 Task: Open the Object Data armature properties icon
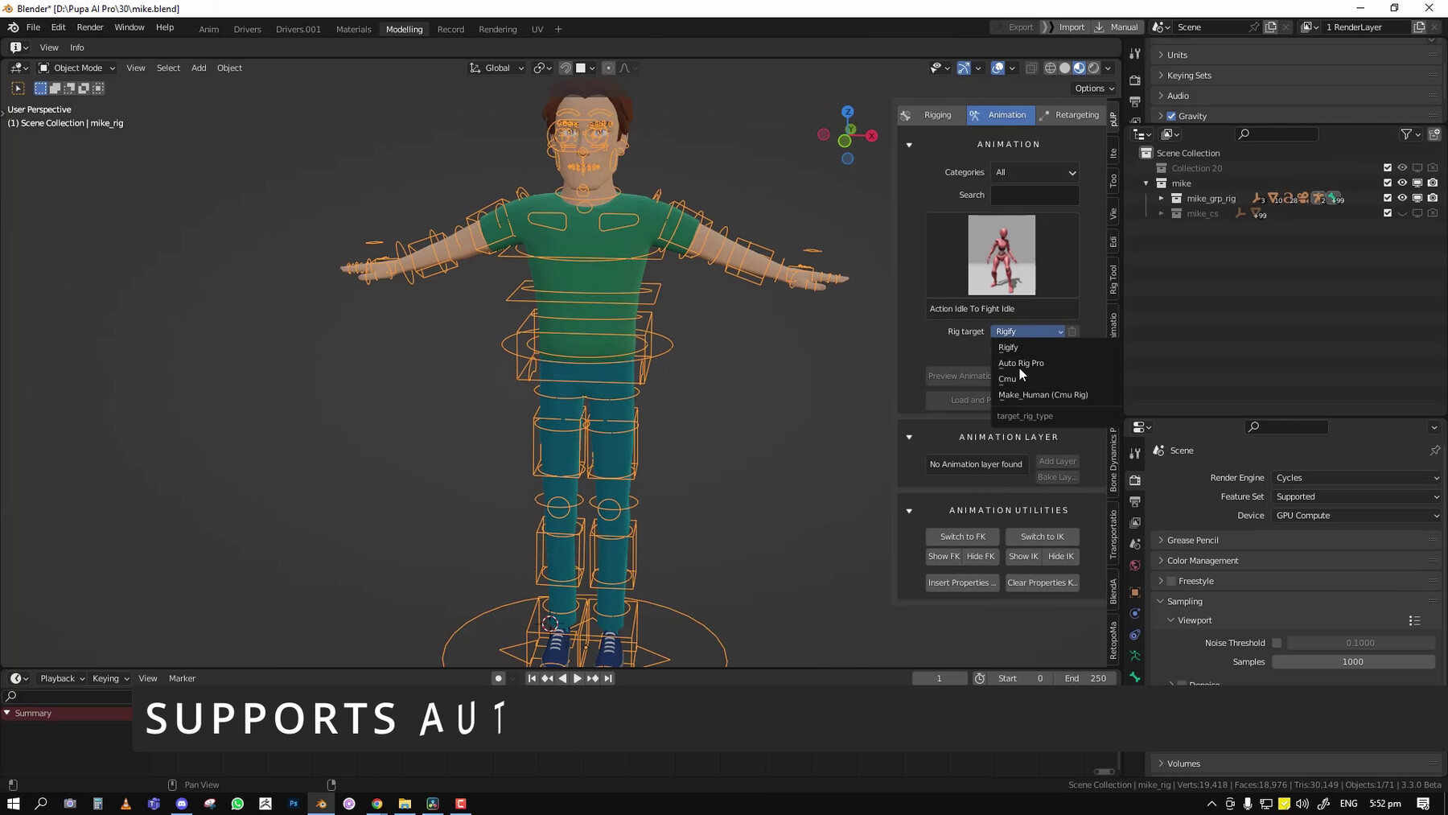[1135, 656]
